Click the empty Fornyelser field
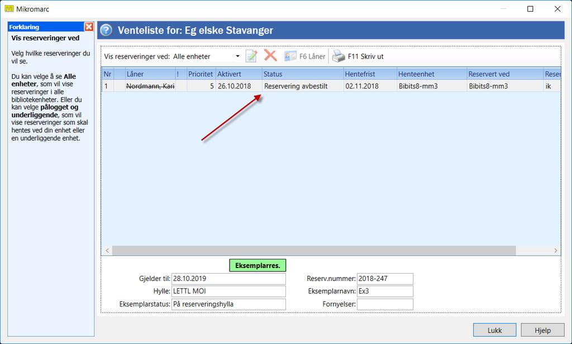The image size is (572, 344). (x=385, y=304)
